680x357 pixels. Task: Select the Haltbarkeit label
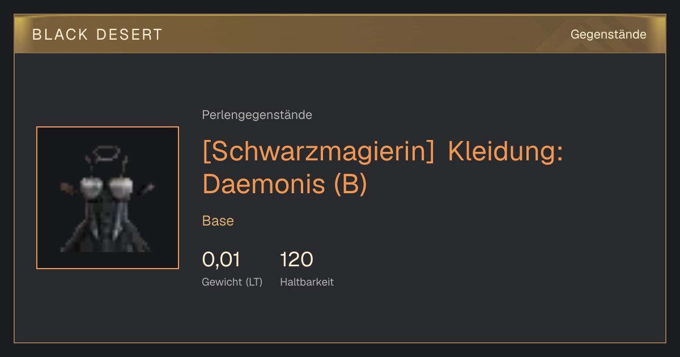point(307,282)
